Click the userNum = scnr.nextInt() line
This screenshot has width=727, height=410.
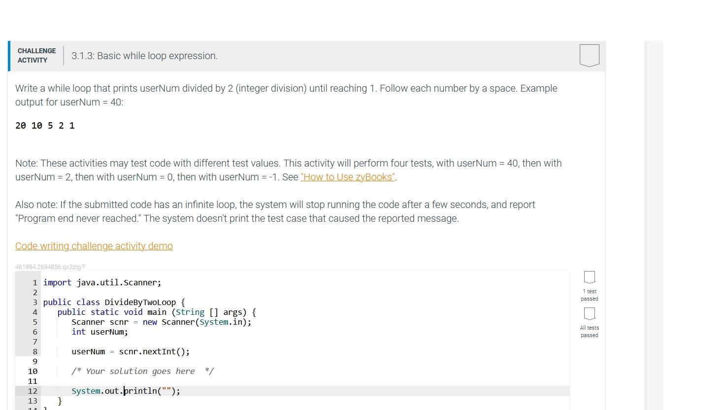pyautogui.click(x=131, y=351)
